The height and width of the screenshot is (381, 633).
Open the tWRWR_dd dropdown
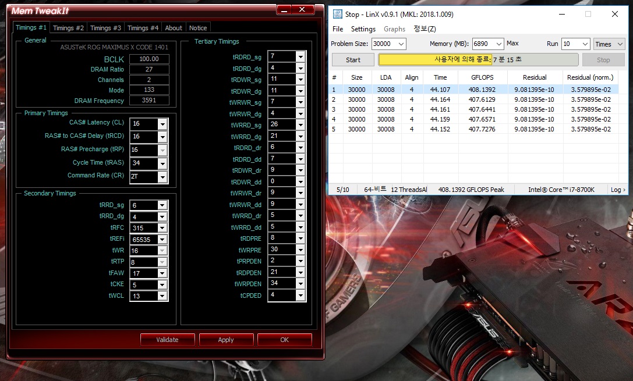(x=300, y=204)
